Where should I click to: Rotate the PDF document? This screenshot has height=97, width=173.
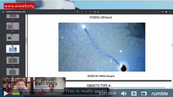click(98, 12)
